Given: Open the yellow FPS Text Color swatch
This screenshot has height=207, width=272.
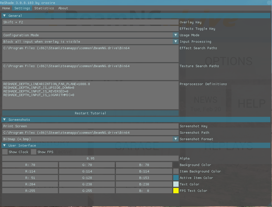Looking at the screenshot, I should (x=176, y=190).
